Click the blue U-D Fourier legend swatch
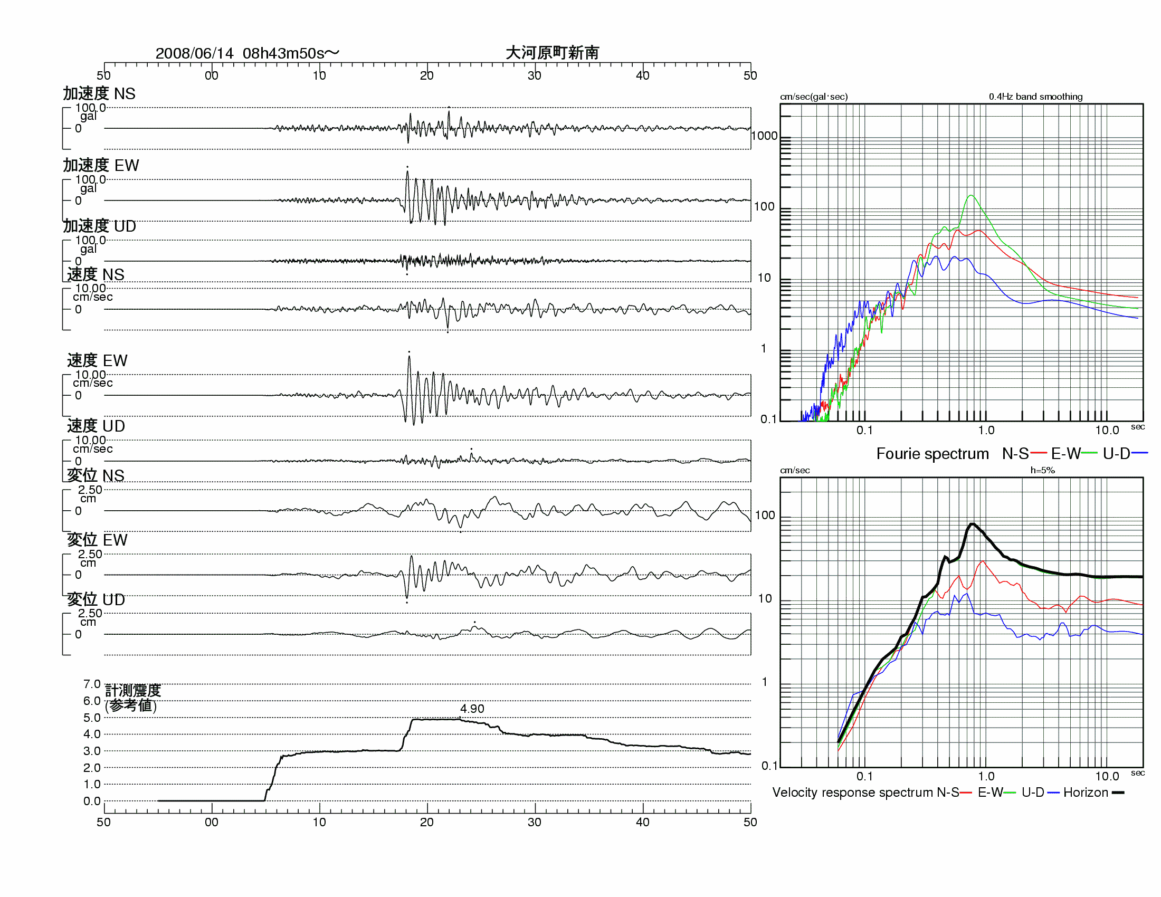Viewport: 1161px width, 897px height. 1140,453
